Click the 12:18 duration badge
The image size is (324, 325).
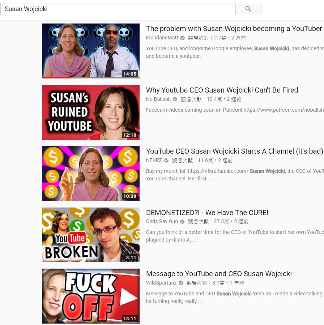pyautogui.click(x=130, y=135)
